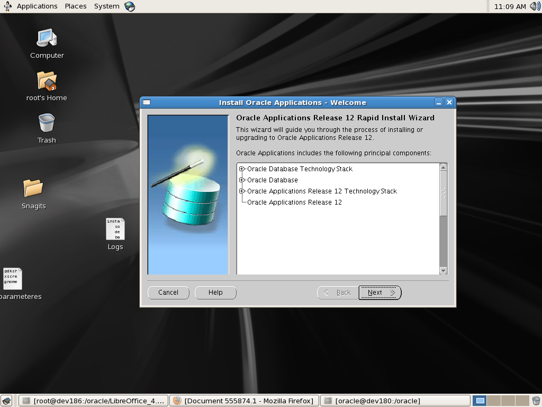Open the volume speaker icon
Screen dimensions: 542x407
[535, 6]
